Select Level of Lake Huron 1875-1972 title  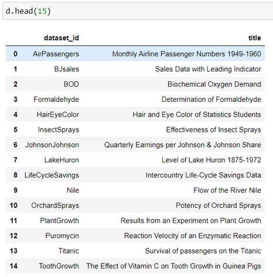(x=211, y=160)
